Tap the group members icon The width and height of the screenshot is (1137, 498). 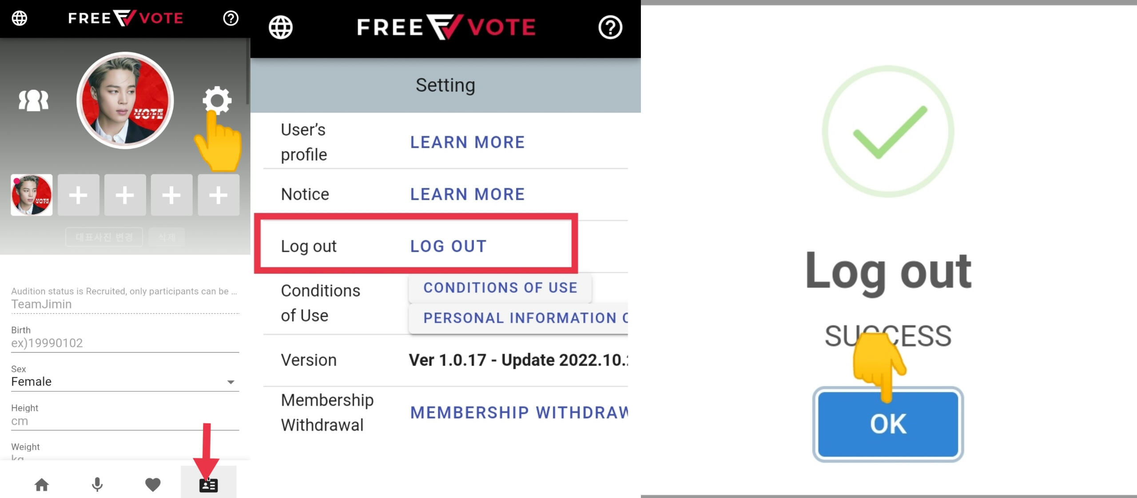[33, 100]
